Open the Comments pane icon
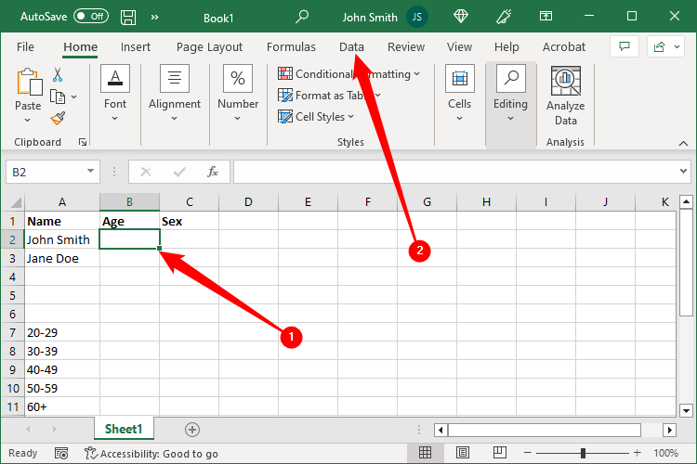Image resolution: width=697 pixels, height=464 pixels. (625, 47)
